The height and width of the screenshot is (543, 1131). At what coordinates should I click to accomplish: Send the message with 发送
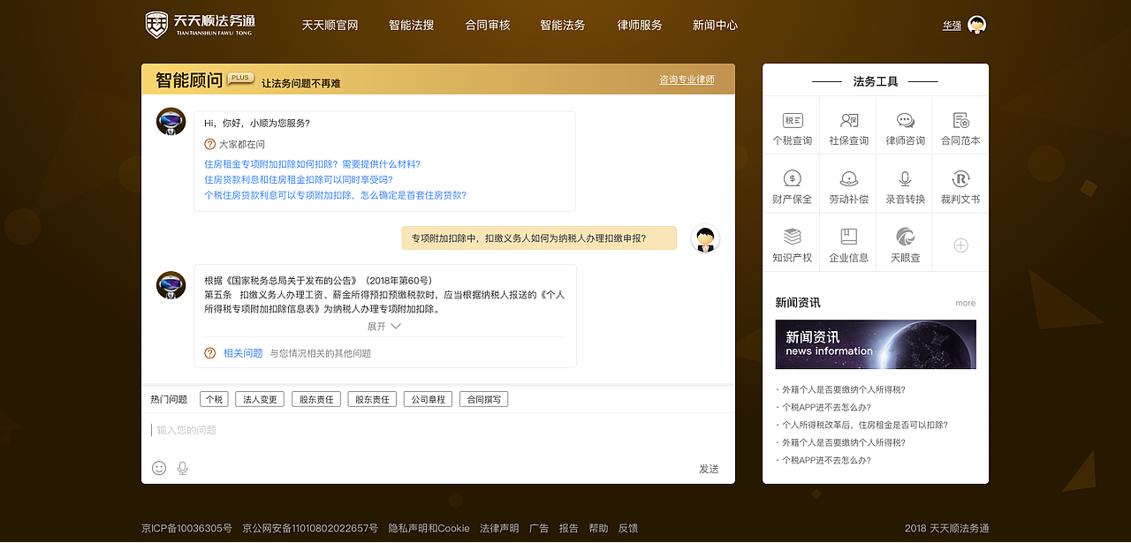point(709,469)
